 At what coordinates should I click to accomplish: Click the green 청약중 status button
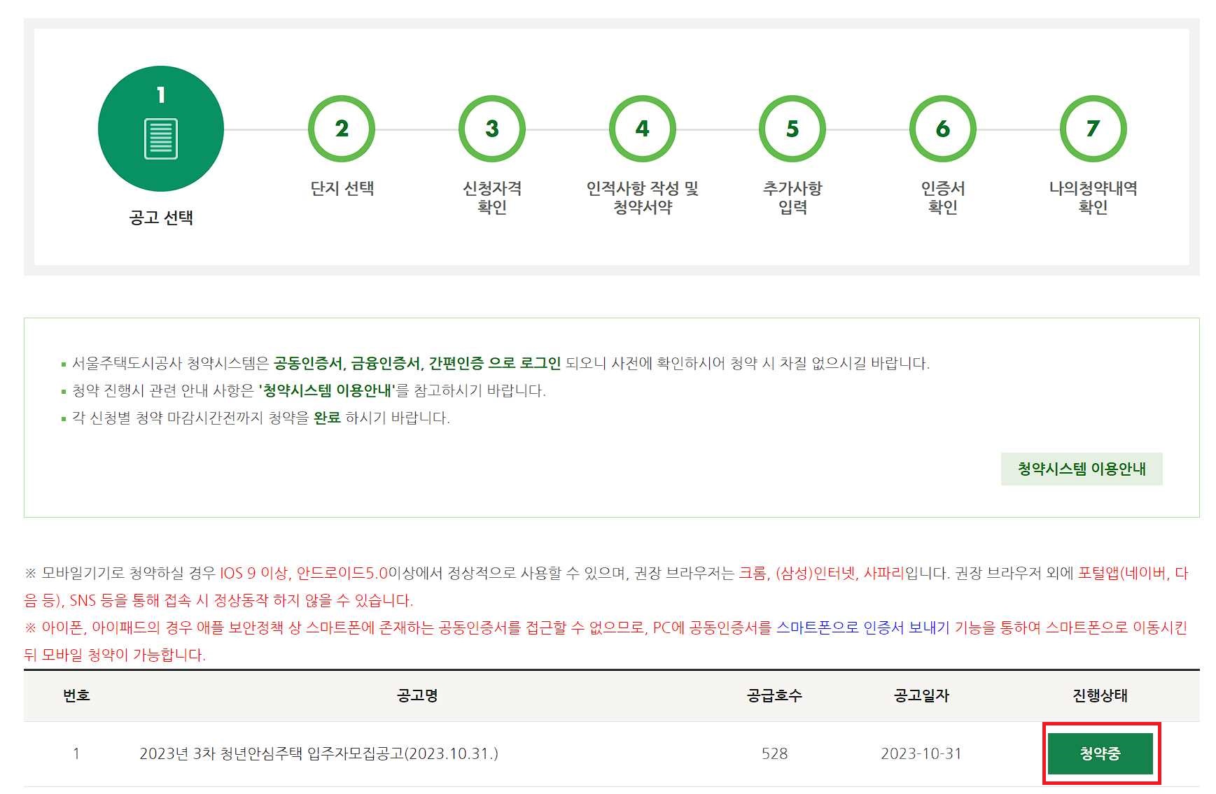(x=1100, y=753)
